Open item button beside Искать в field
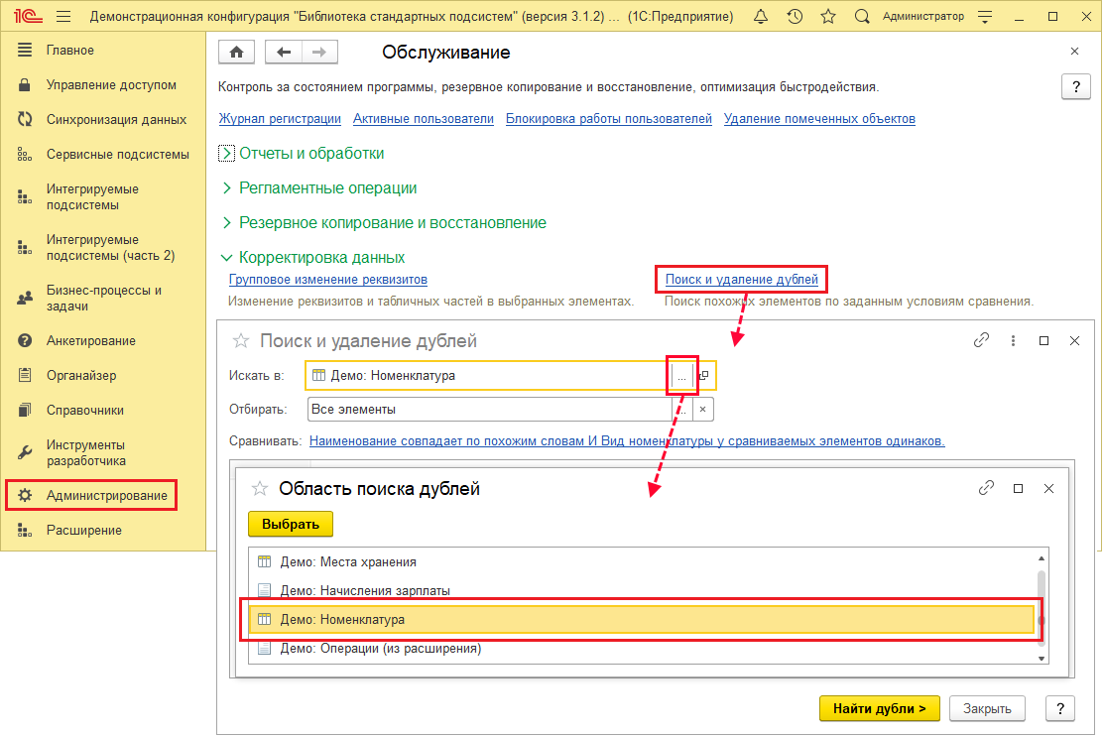 (703, 375)
